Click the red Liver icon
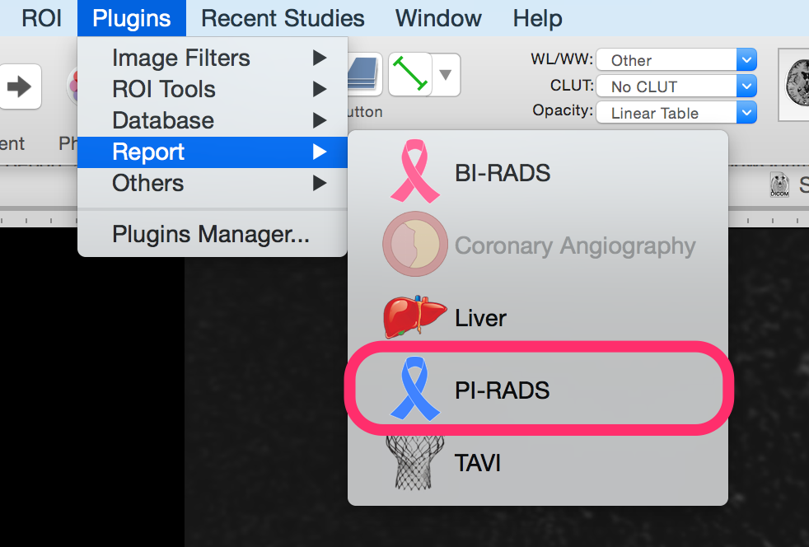Screen dimensions: 809x547 (415, 317)
